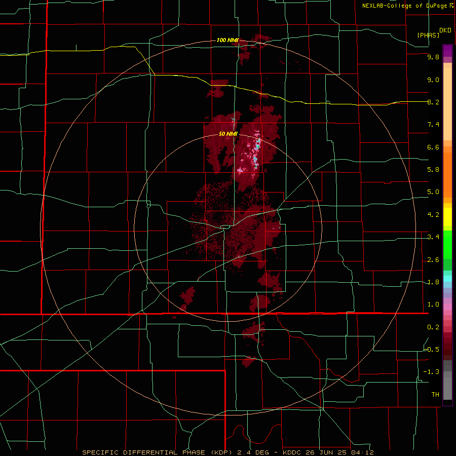Click the 9.8 scale value
456x456 pixels.
click(x=433, y=57)
